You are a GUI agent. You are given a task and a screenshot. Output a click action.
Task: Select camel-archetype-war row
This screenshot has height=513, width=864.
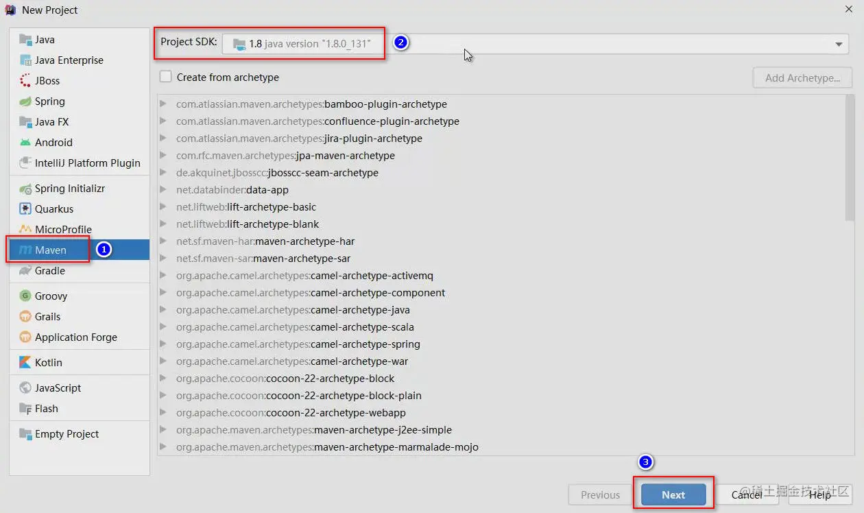click(502, 361)
